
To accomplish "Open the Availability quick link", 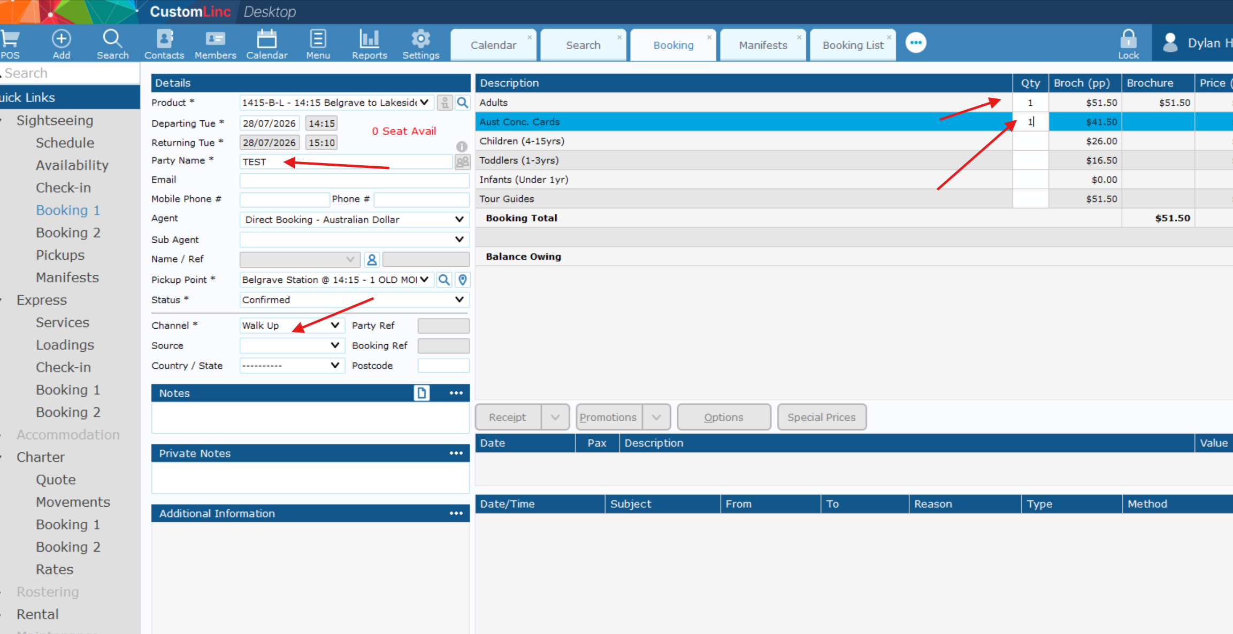I will 72,165.
